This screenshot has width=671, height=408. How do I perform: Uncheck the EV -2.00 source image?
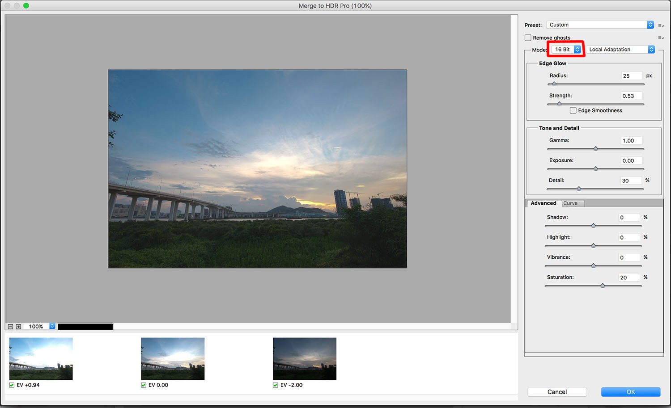(x=275, y=385)
